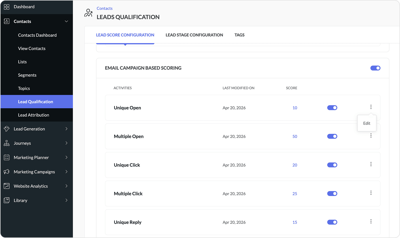Image resolution: width=400 pixels, height=238 pixels.
Task: Expand the Website Analytics chevron
Action: (66, 186)
